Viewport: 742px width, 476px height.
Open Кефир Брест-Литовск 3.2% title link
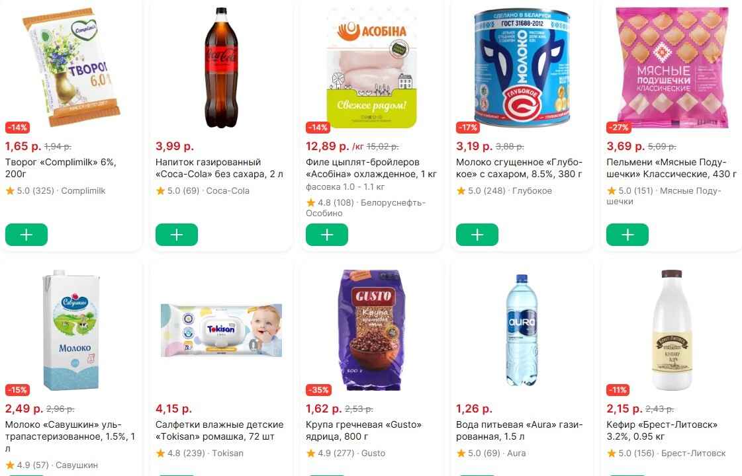coord(662,430)
